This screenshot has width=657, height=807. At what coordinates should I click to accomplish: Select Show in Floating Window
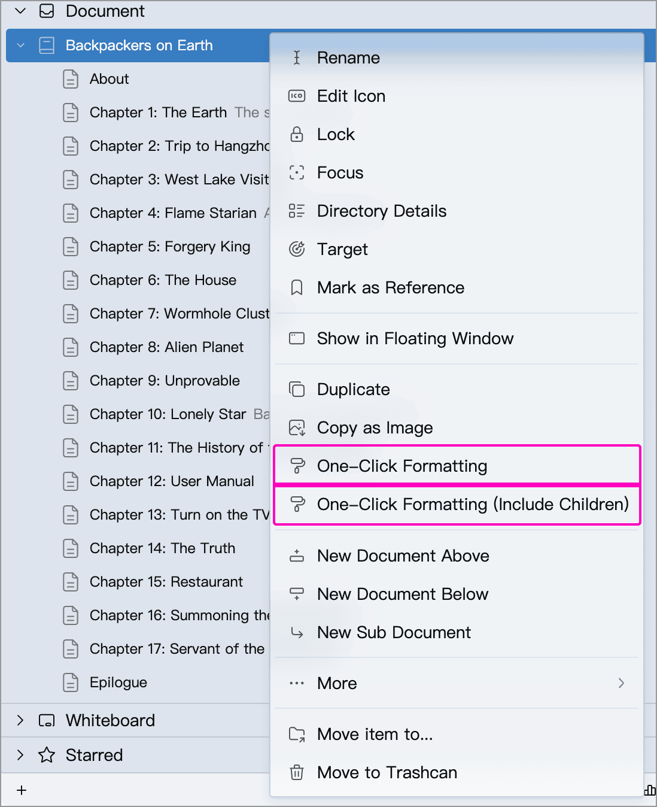(457, 338)
